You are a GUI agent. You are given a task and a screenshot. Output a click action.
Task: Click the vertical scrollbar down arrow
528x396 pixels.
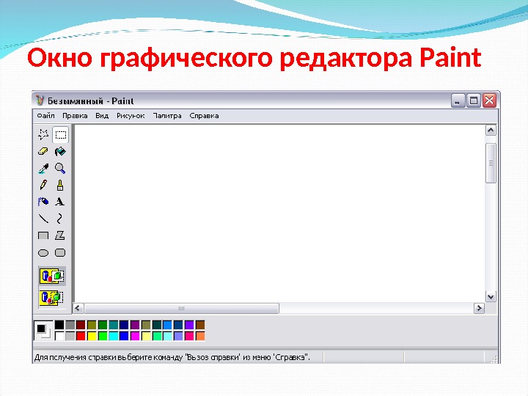491,297
